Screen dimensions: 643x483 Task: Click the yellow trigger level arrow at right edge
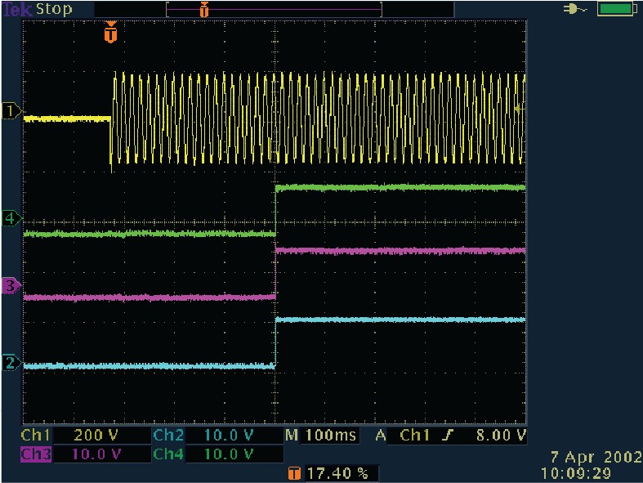click(519, 110)
